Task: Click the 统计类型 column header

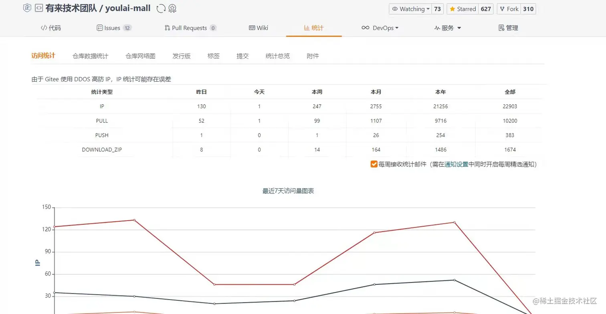Action: point(102,92)
